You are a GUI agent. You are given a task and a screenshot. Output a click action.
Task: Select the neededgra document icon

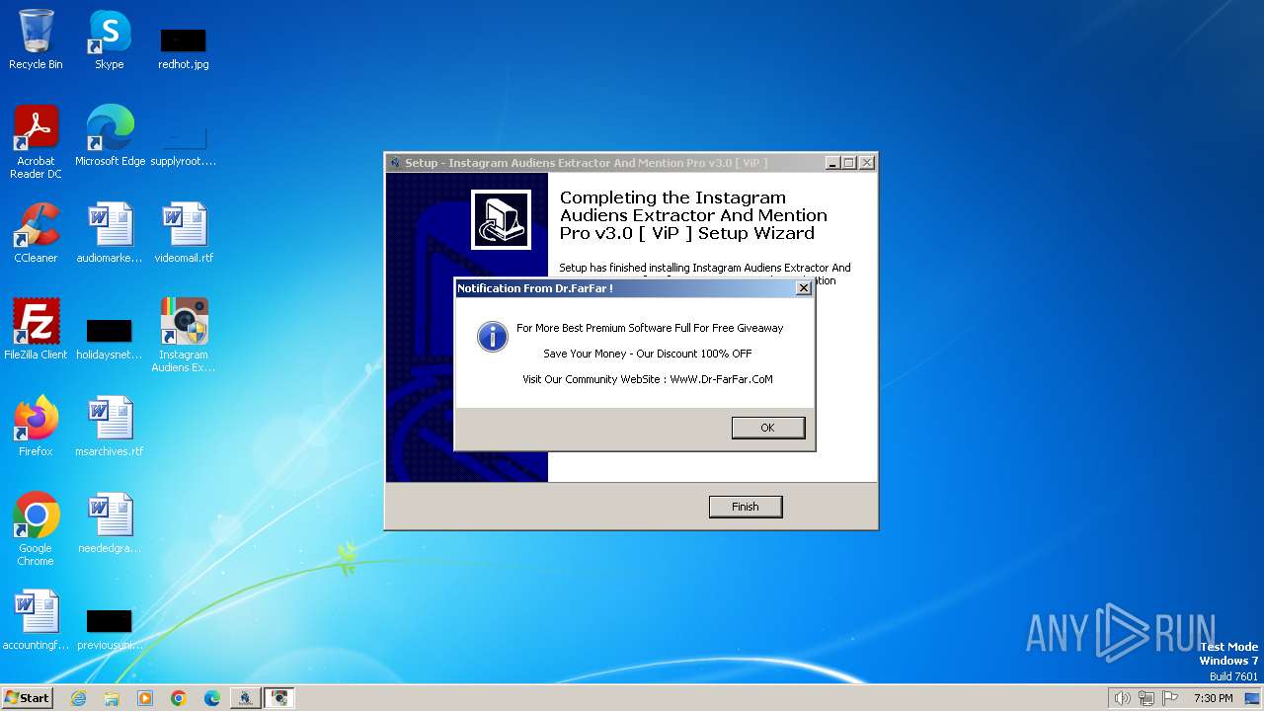click(110, 522)
